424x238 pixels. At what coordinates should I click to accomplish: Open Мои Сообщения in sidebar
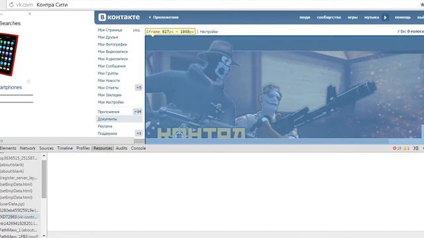tap(111, 66)
